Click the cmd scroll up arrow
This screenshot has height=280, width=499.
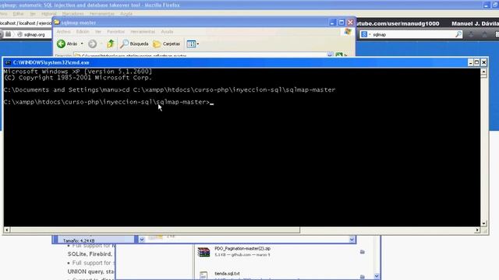[x=483, y=72]
